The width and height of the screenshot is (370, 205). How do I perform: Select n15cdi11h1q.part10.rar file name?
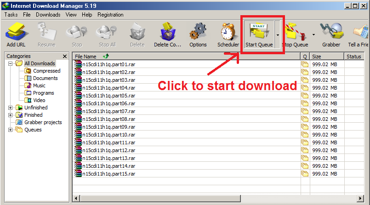pyautogui.click(x=109, y=135)
